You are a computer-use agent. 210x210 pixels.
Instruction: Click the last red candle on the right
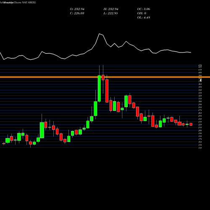191,124
